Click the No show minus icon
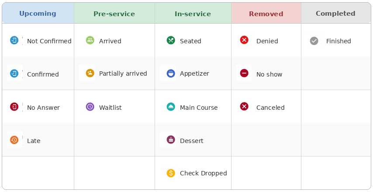This screenshot has width=373, height=192. pos(244,73)
